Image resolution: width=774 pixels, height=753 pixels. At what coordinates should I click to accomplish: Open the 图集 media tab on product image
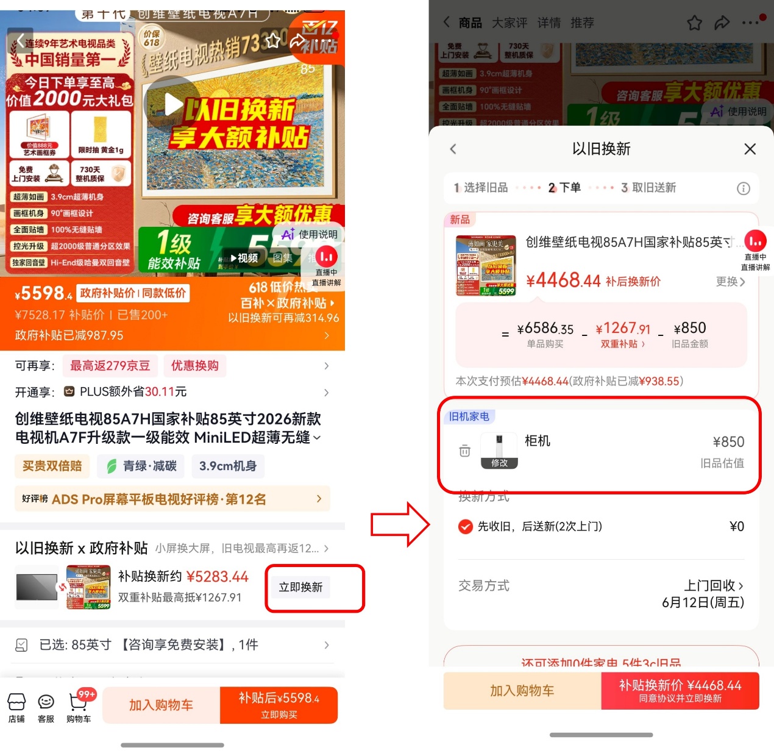[282, 258]
